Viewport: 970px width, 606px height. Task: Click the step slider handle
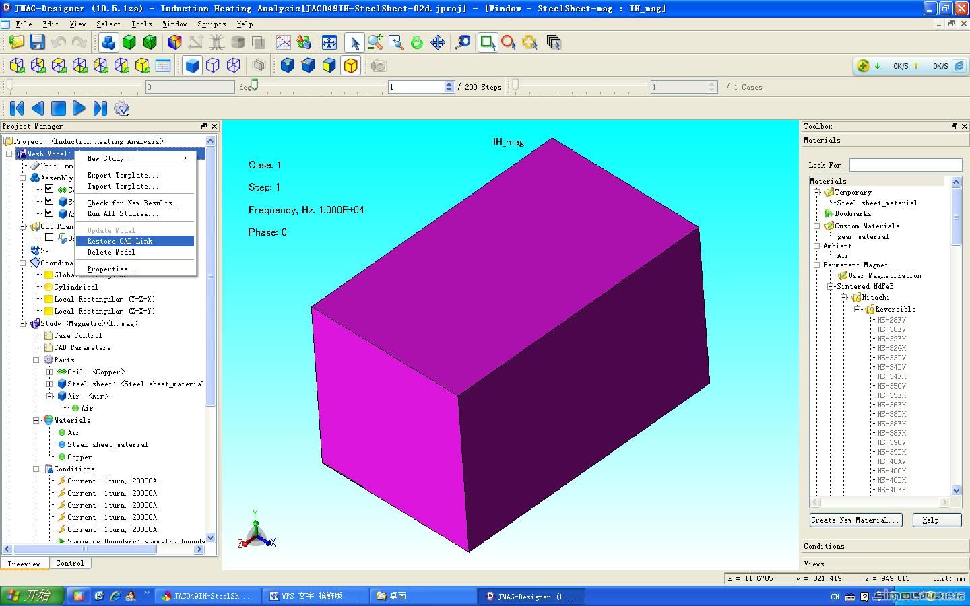tap(254, 86)
